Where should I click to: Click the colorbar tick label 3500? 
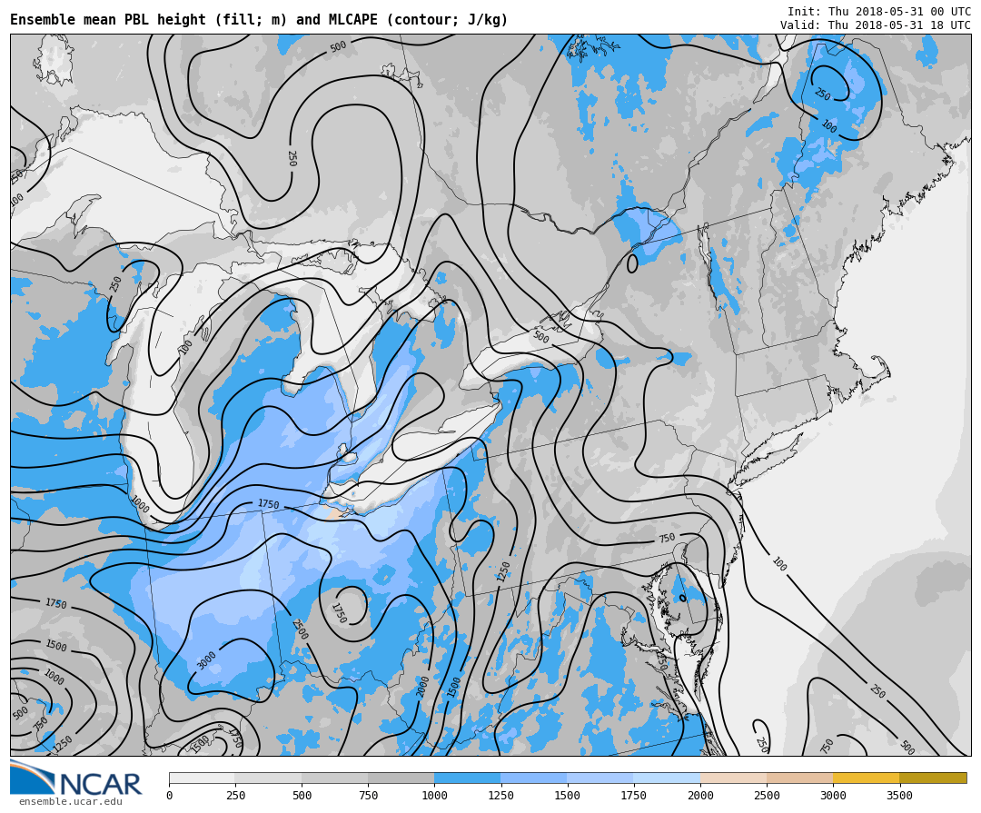coord(899,796)
